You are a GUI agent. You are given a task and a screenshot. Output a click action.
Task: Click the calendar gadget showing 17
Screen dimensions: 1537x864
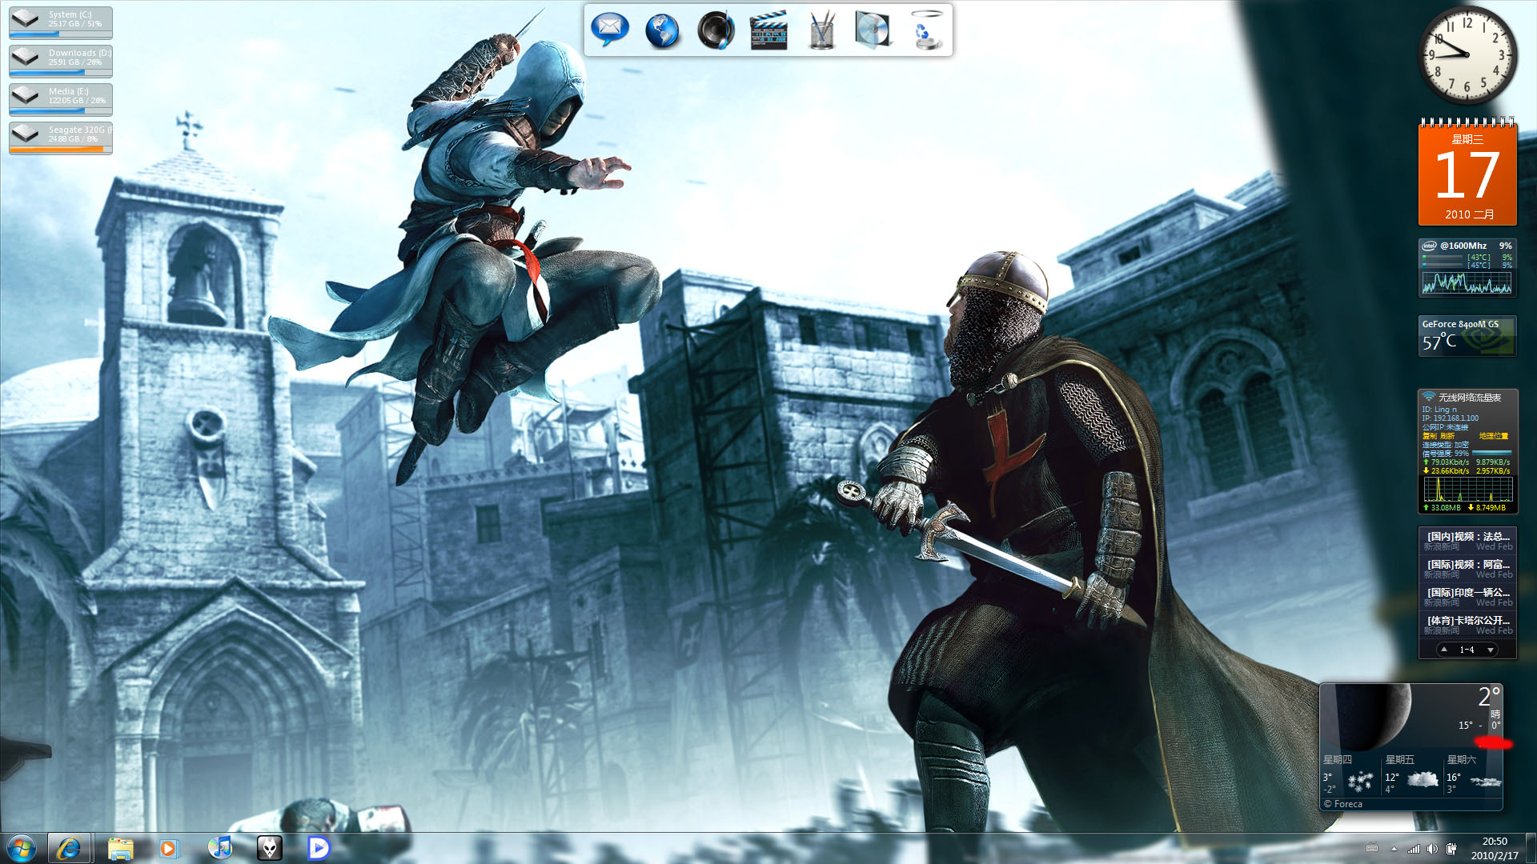(1467, 172)
